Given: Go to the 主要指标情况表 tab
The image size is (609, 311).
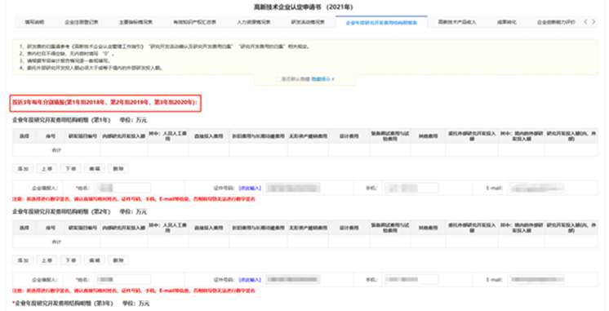Looking at the screenshot, I should [136, 22].
